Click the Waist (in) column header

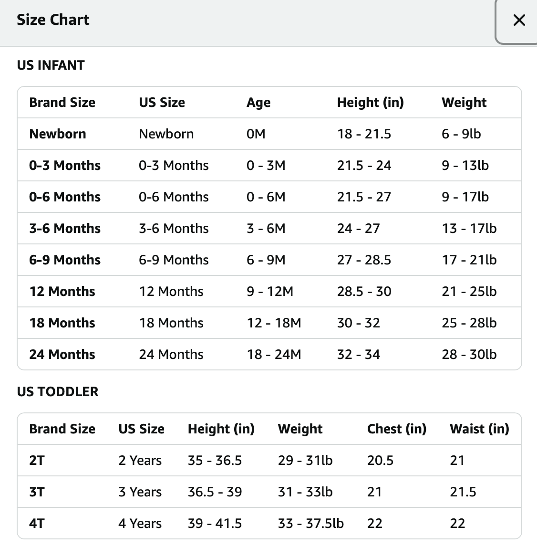pyautogui.click(x=479, y=429)
